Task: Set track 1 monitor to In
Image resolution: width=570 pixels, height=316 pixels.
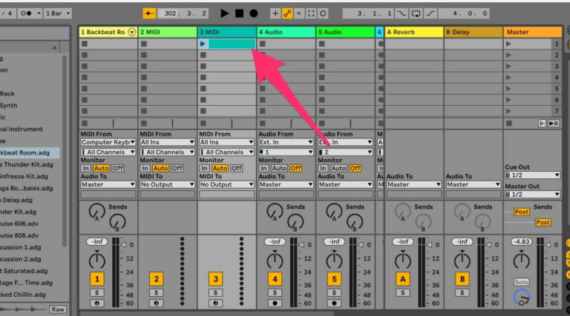Action: tap(86, 168)
